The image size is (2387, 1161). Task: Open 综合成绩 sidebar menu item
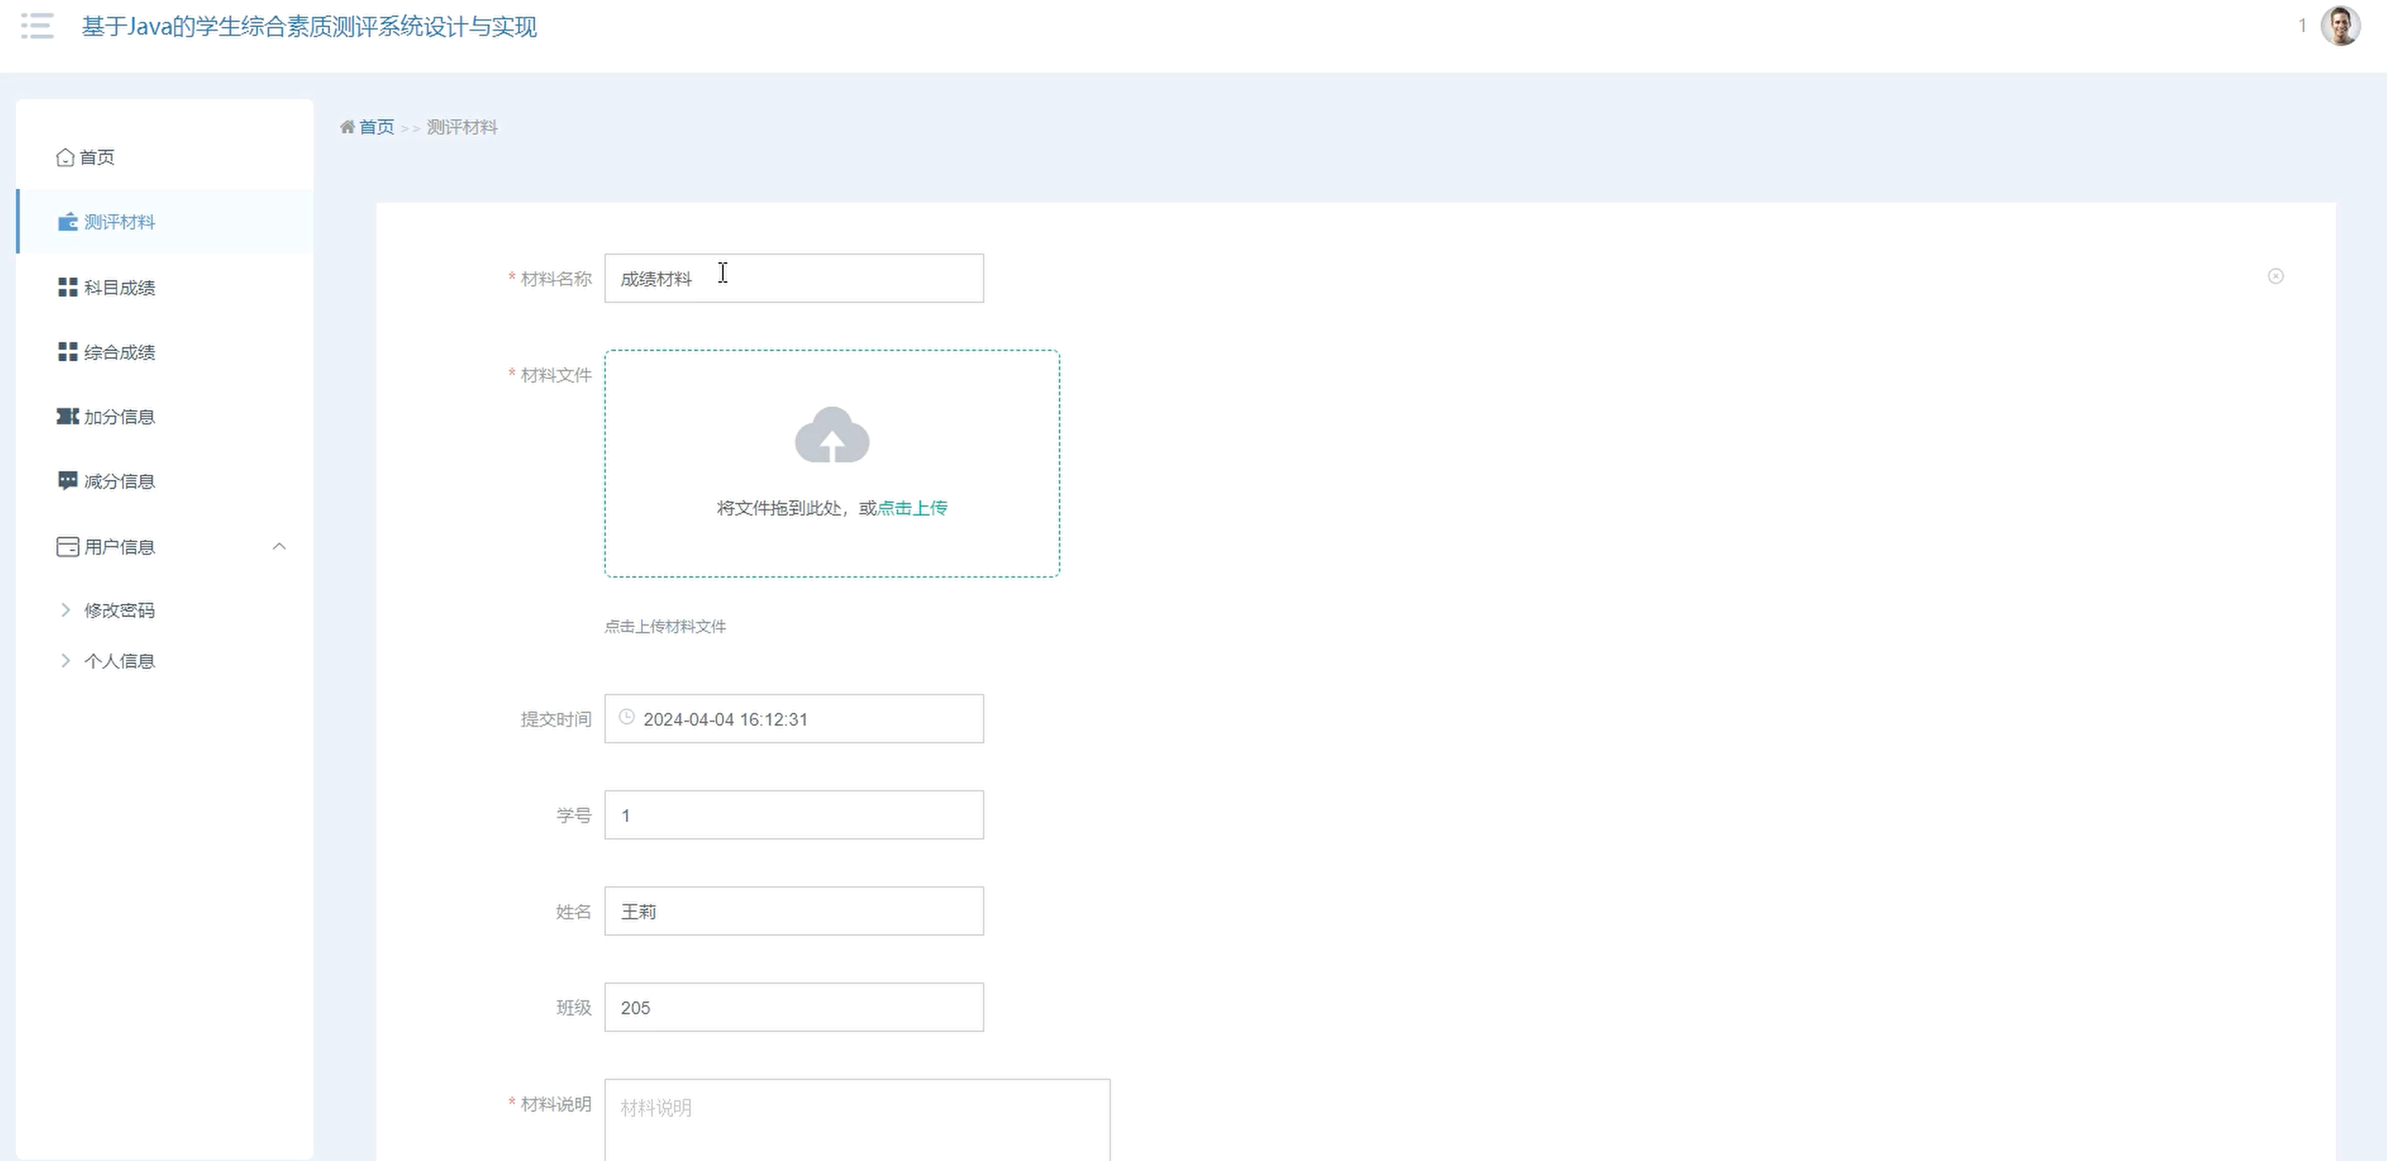(x=165, y=352)
